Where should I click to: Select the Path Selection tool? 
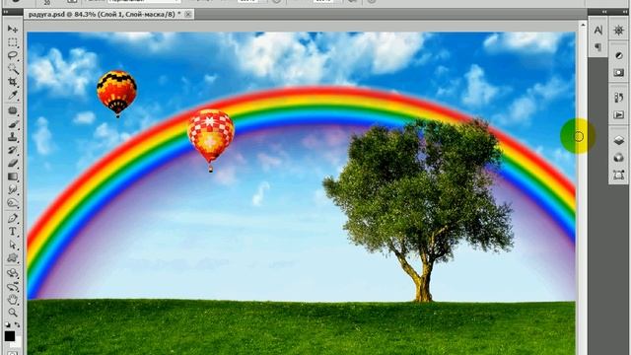(x=13, y=245)
